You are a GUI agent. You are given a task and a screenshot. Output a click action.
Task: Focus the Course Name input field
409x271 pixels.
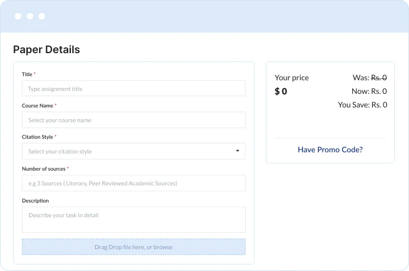pos(133,120)
